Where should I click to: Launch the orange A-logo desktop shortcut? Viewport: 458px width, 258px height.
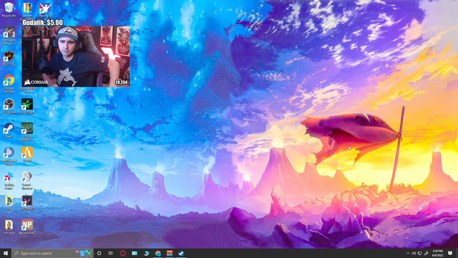click(x=27, y=154)
